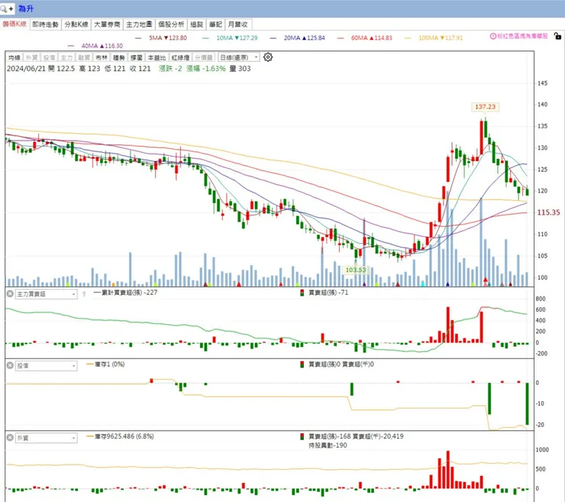Viewport: 565px width, 502px height.
Task: Click the 100MA legend entry
Action: tap(434, 38)
